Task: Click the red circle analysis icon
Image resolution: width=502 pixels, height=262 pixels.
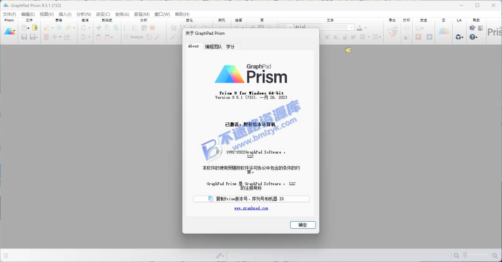Action: [153, 28]
